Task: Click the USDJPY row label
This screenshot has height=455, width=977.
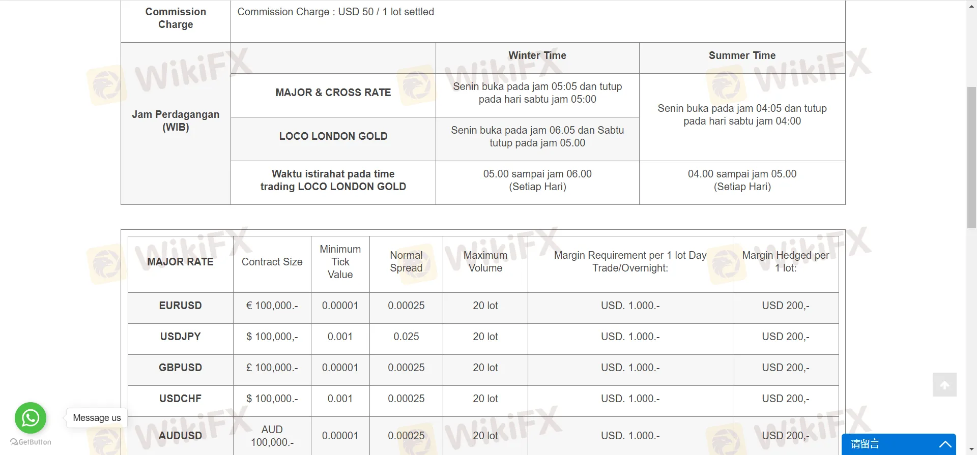Action: tap(180, 337)
